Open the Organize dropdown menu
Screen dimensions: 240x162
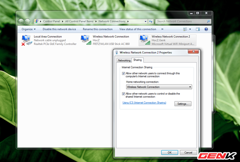(x=28, y=29)
